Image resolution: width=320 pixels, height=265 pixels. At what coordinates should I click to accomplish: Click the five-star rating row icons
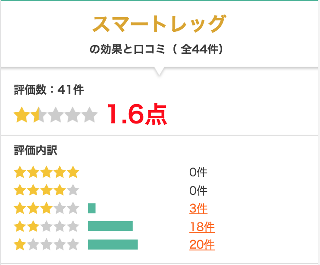click(46, 172)
